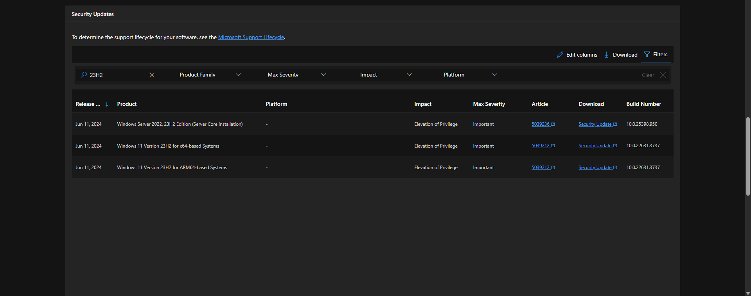Clear the 23H2 search text with X
This screenshot has width=751, height=296.
point(152,75)
